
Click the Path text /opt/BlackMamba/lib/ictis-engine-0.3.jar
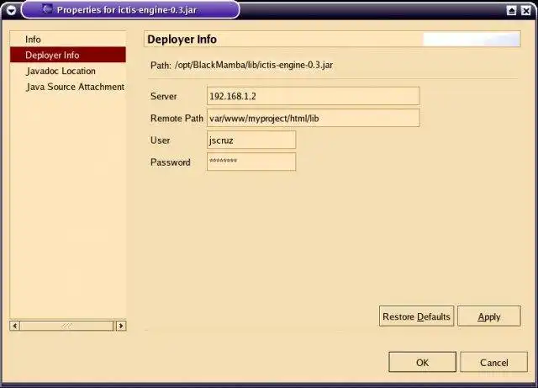pos(254,65)
